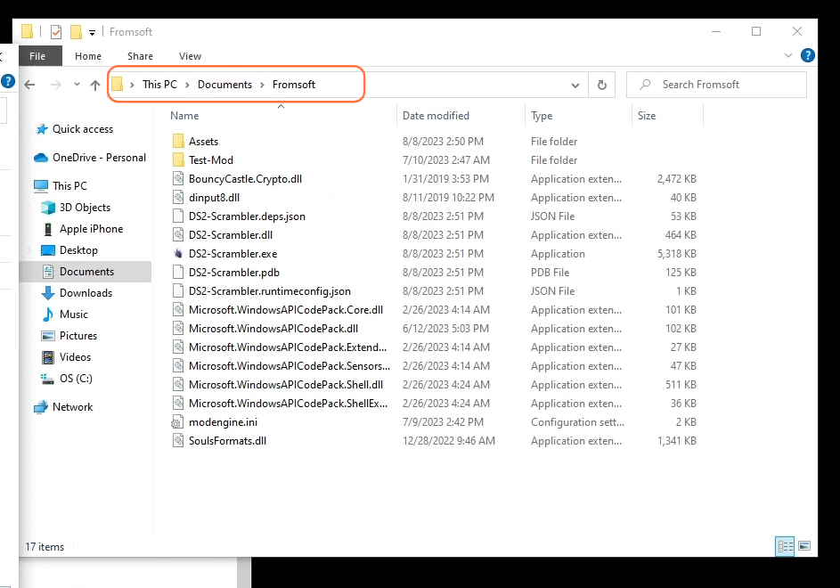This screenshot has width=840, height=588.
Task: Open Explorer Help via blue question icon
Action: click(807, 55)
